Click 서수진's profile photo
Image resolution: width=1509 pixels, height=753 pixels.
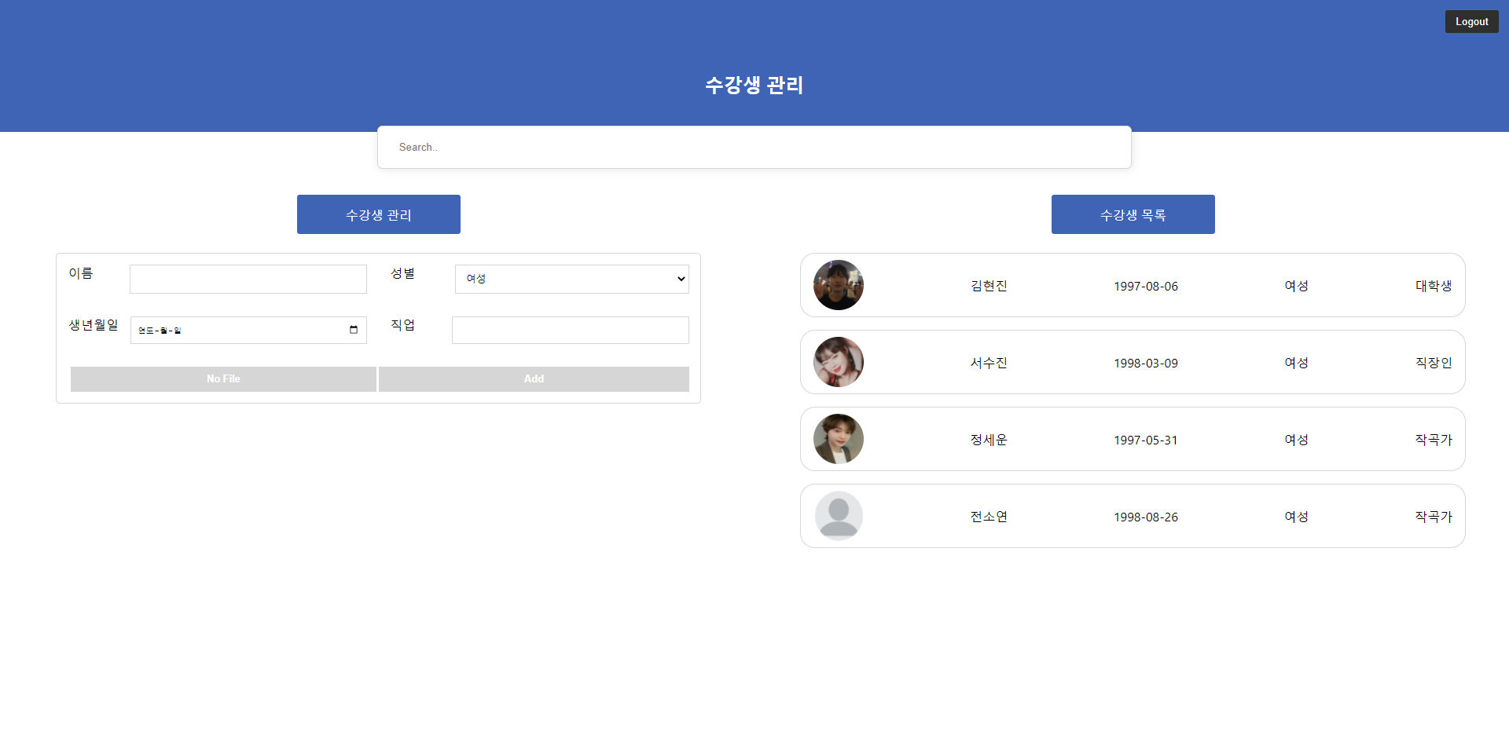(x=838, y=362)
